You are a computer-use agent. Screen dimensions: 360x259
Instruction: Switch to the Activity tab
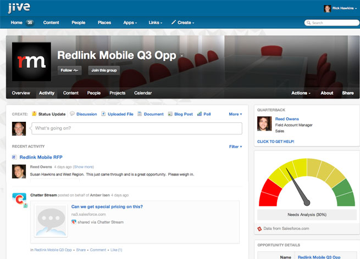coord(47,93)
